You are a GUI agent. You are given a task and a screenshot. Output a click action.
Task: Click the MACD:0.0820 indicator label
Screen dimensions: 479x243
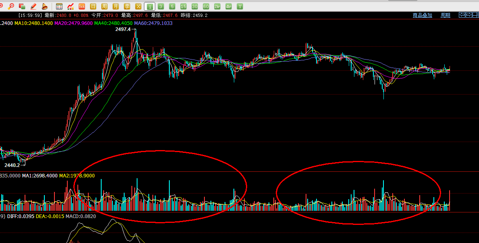point(81,216)
